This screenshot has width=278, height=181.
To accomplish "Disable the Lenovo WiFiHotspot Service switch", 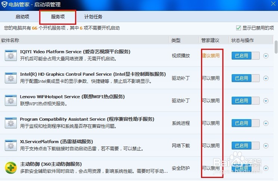I will (245, 101).
